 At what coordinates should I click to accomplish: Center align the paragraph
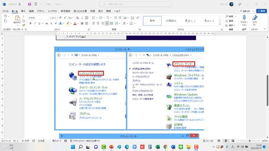click(x=98, y=23)
